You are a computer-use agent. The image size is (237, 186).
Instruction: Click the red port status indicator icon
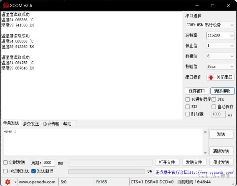coord(211,77)
